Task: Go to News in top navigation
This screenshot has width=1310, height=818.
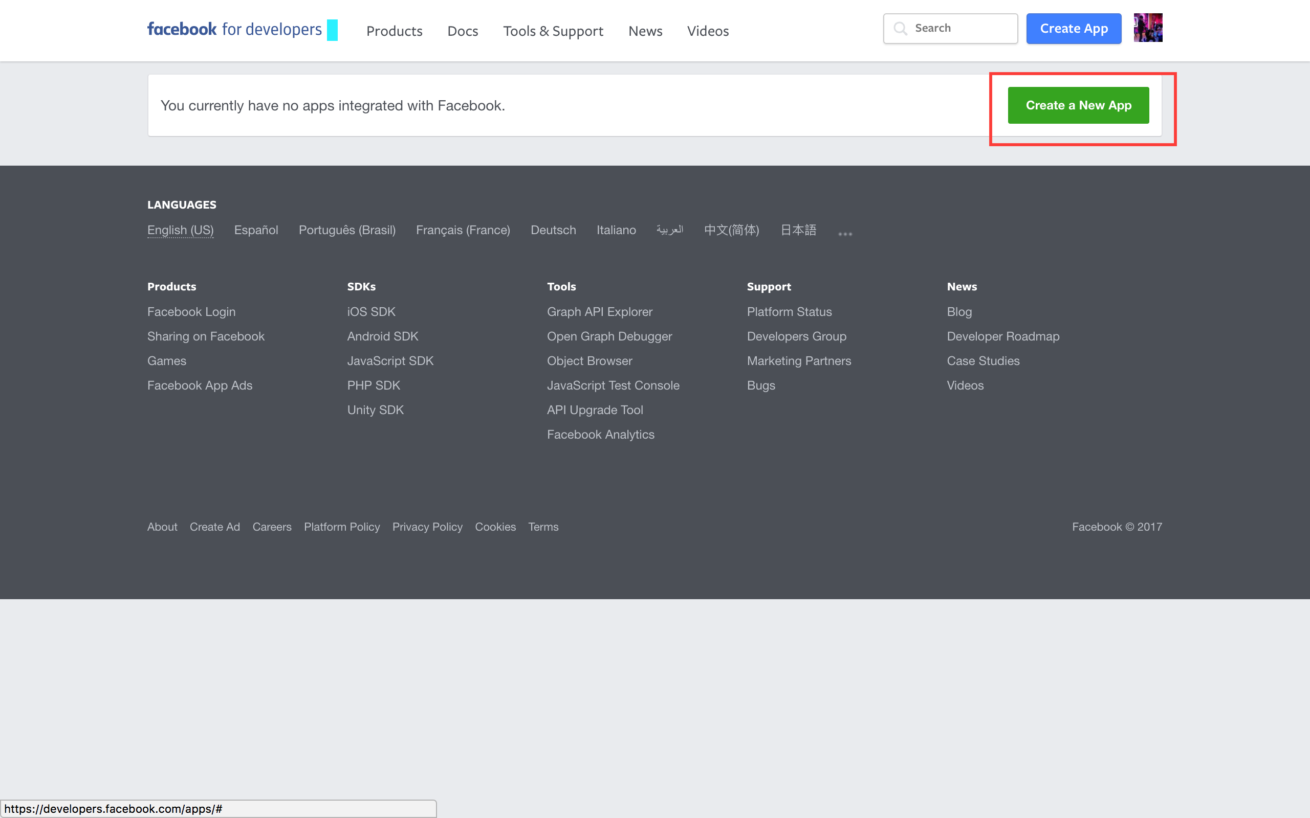Action: (645, 31)
